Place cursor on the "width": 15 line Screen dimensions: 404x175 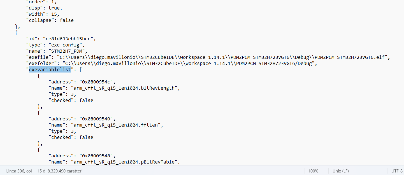(x=43, y=14)
